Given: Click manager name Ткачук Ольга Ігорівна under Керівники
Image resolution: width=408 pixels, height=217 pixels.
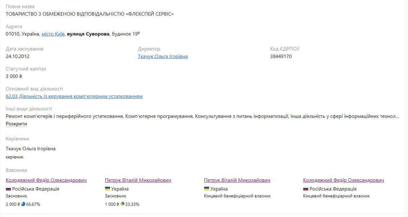Looking at the screenshot, I should (31, 149).
